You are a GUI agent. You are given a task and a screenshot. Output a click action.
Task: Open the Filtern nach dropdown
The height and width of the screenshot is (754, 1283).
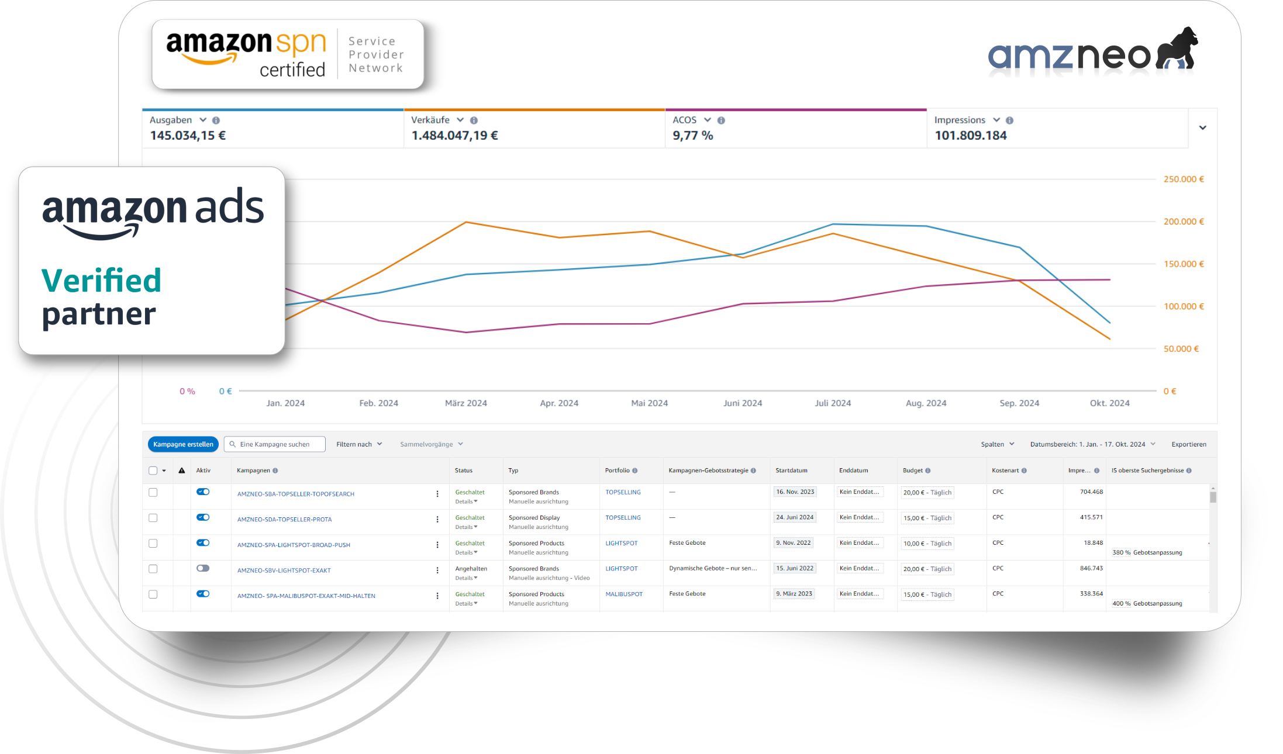click(x=359, y=444)
